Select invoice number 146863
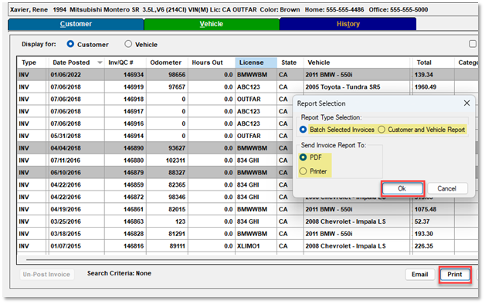Screen dimensions: 485x304 (x=134, y=221)
